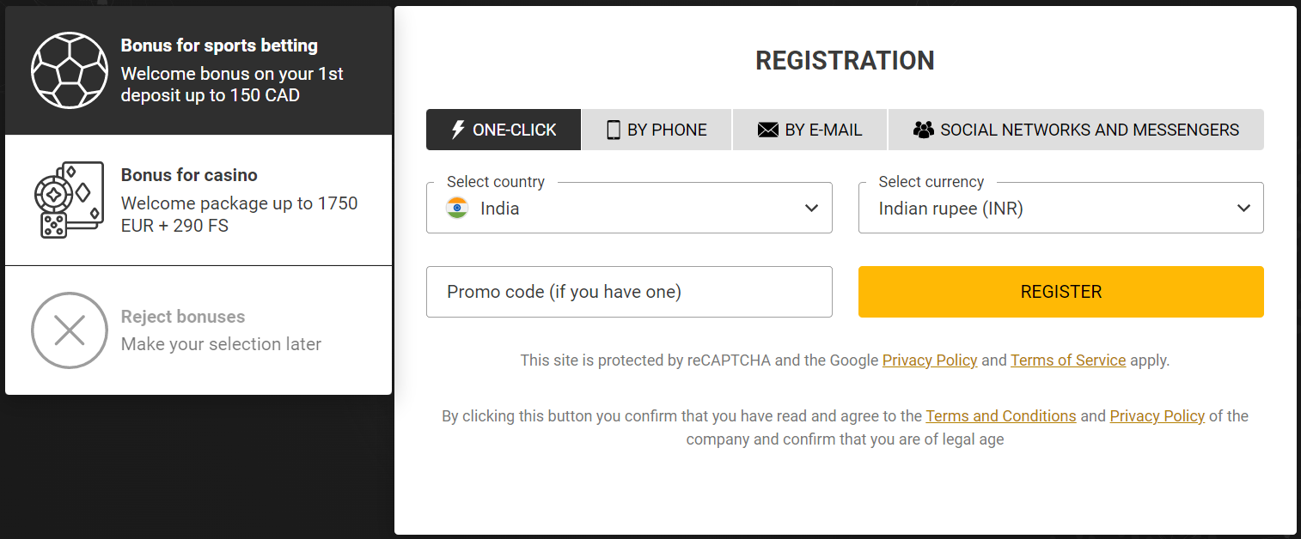Click the reject bonuses X circle icon
Image resolution: width=1301 pixels, height=539 pixels.
click(x=70, y=330)
